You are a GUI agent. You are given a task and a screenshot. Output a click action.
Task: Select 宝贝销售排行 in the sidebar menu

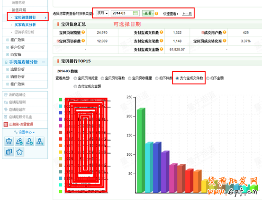(25, 17)
